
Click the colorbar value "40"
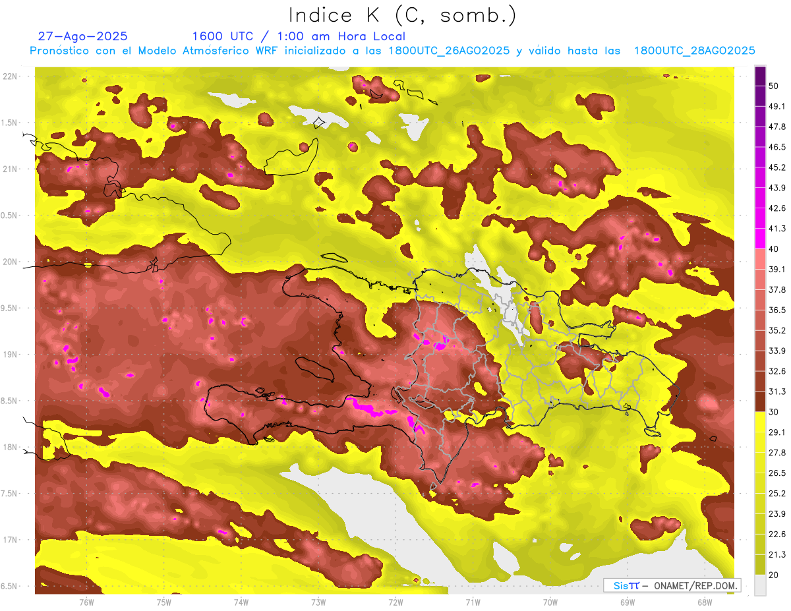[x=774, y=248]
